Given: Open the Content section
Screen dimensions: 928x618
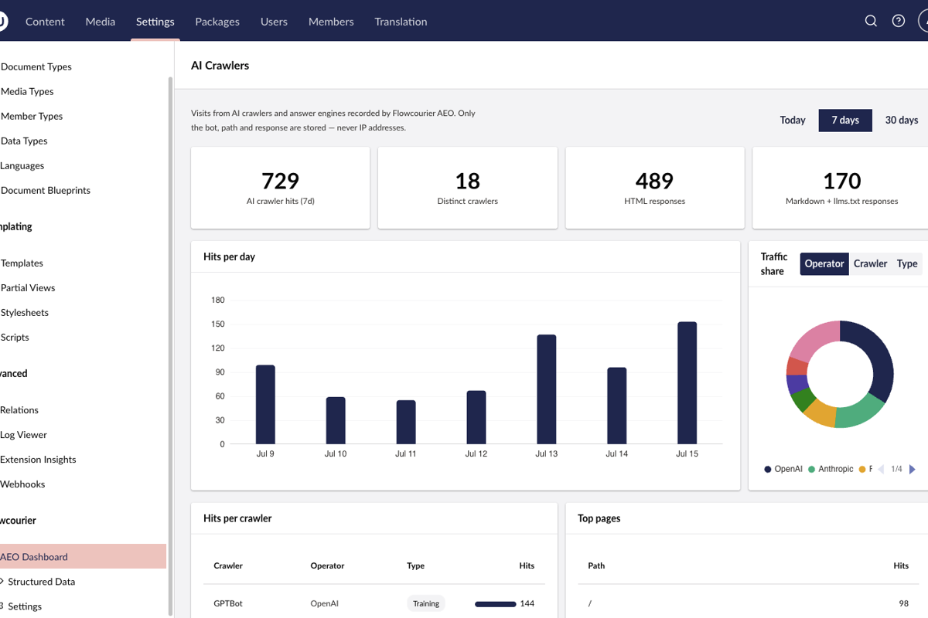Looking at the screenshot, I should 45,22.
